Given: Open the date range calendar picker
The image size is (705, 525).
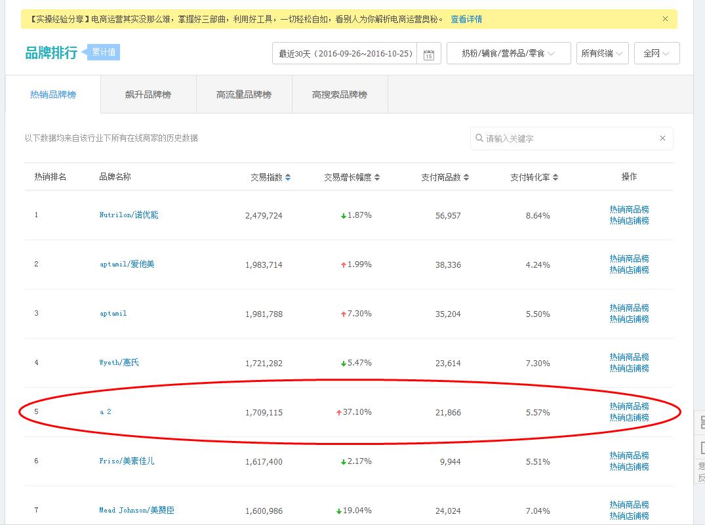Looking at the screenshot, I should [428, 54].
